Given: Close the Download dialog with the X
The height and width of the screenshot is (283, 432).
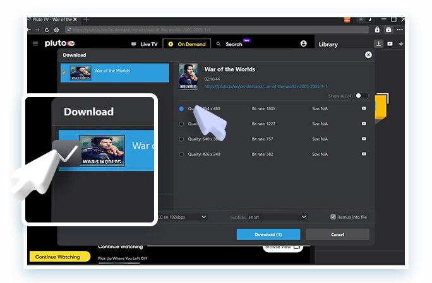Looking at the screenshot, I should coord(368,55).
